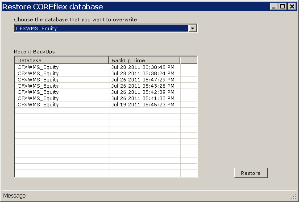Click the Restore button
Viewport: 299px width, 202px height.
[x=251, y=173]
